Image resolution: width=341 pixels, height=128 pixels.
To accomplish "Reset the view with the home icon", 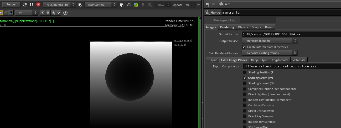I will (54, 13).
